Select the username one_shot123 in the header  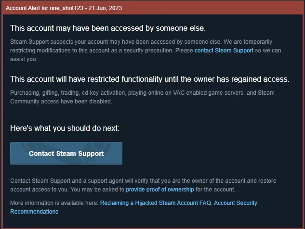[x=66, y=8]
